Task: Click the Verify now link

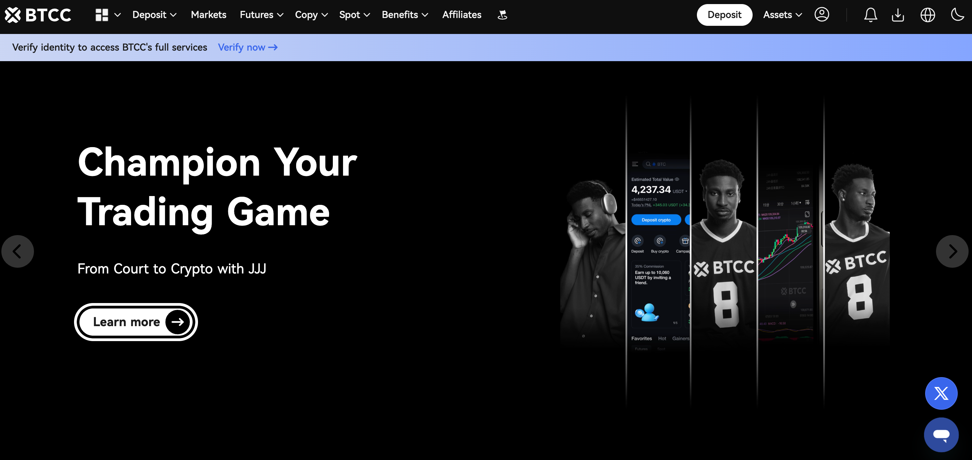Action: tap(248, 47)
